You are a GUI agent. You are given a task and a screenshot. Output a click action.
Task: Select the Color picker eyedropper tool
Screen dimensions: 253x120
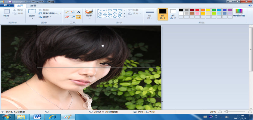[x=73, y=17]
